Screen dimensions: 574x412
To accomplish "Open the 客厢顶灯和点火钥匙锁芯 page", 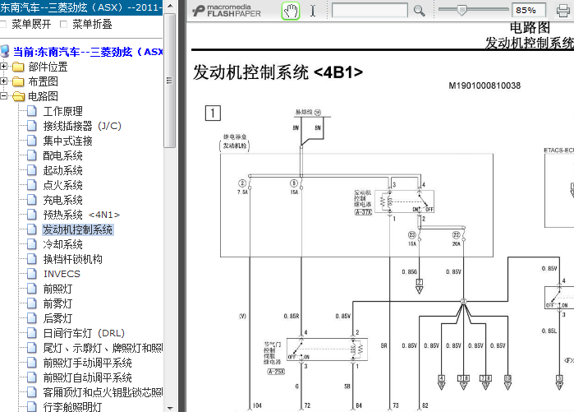I will pos(103,392).
